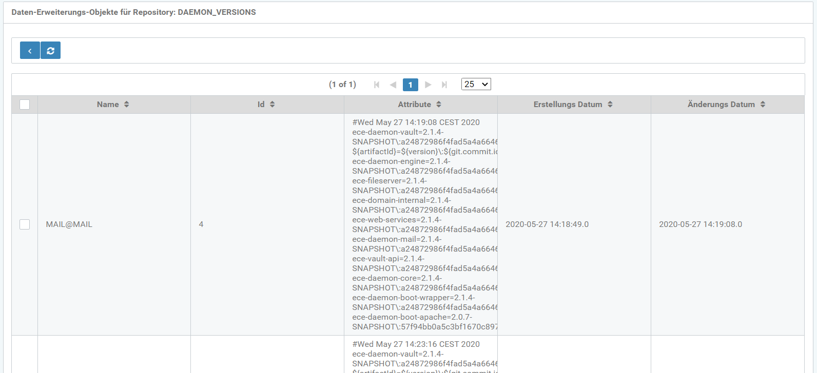Go to previous page arrow
Viewport: 817px width, 373px height.
point(393,85)
